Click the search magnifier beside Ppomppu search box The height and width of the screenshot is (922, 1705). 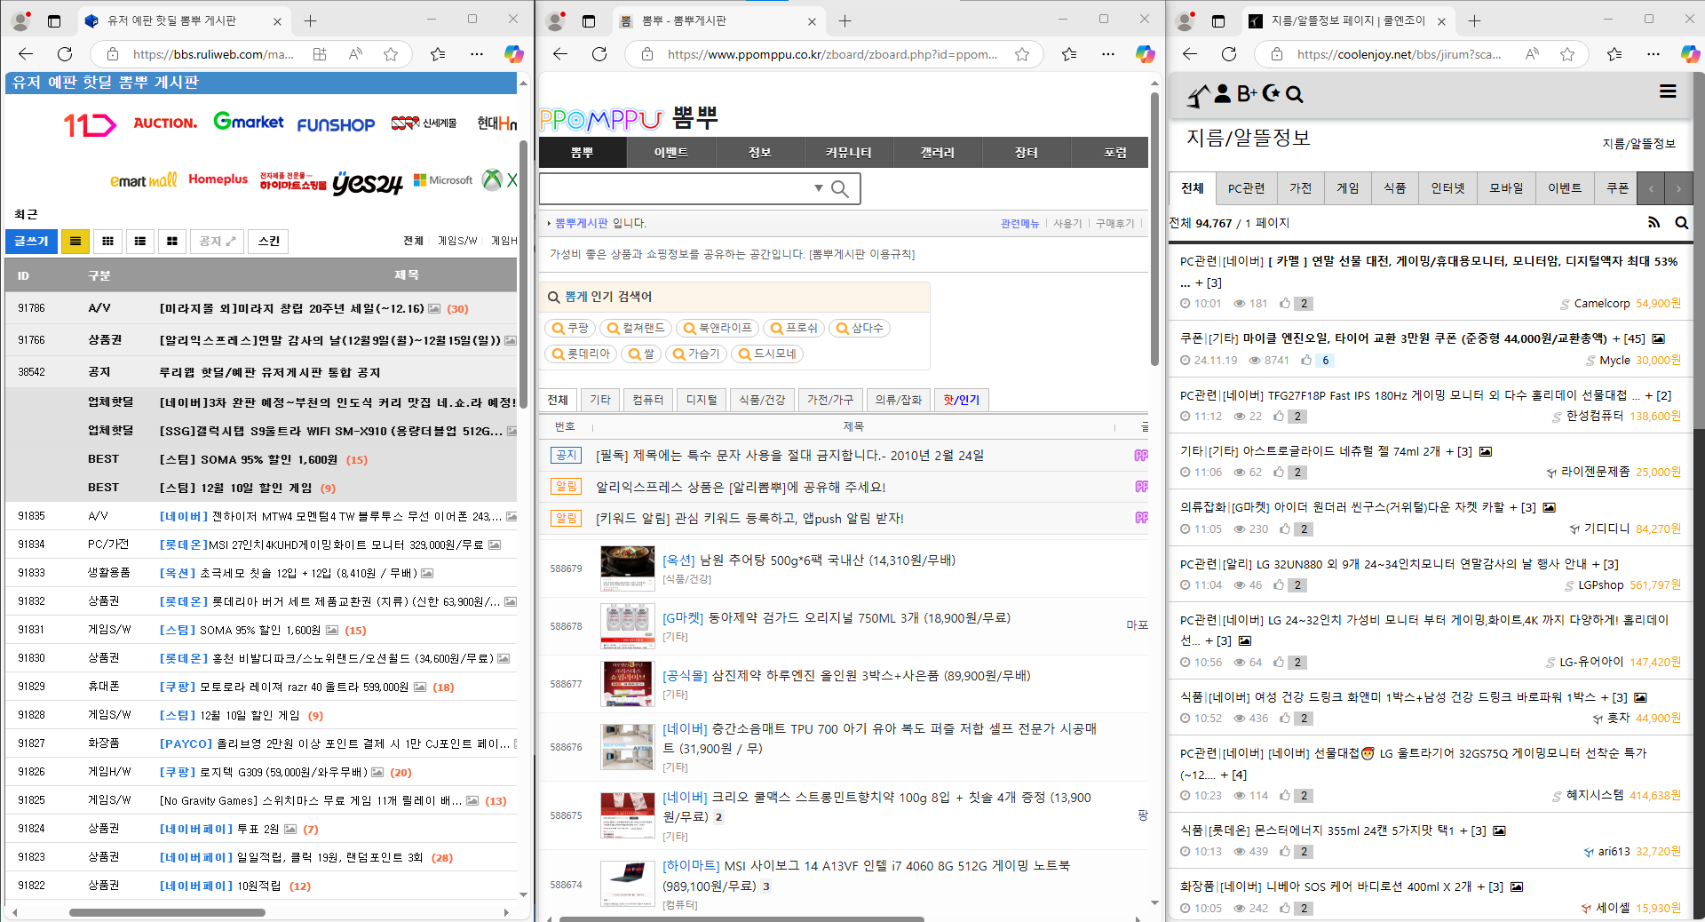(840, 188)
